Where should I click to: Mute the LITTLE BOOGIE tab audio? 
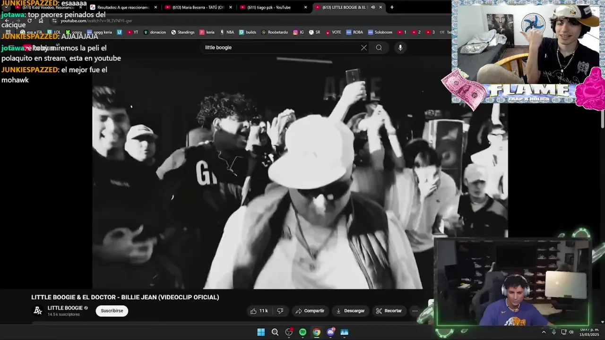click(372, 7)
